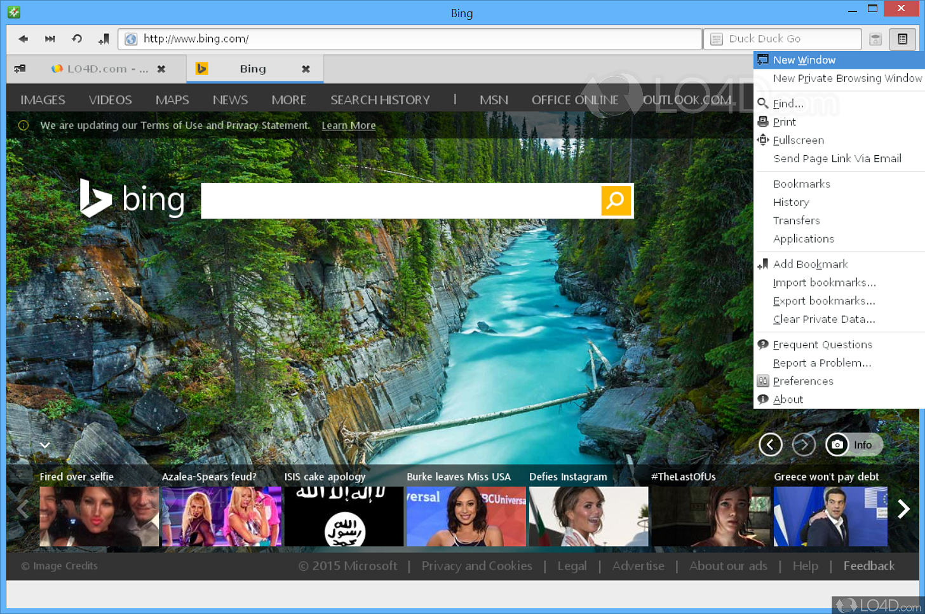Image resolution: width=925 pixels, height=614 pixels.
Task: Choose New Private Browsing Window
Action: click(x=839, y=78)
